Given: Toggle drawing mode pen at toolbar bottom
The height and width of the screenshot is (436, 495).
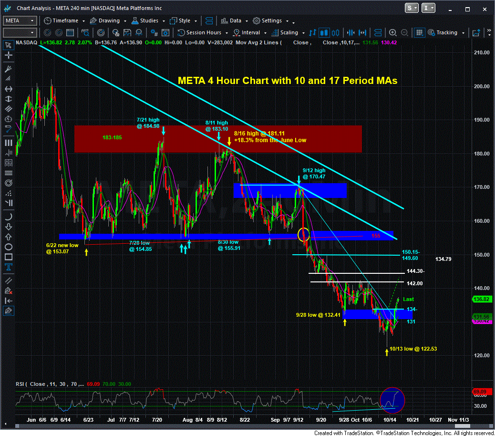Looking at the screenshot, I should pyautogui.click(x=8, y=311).
